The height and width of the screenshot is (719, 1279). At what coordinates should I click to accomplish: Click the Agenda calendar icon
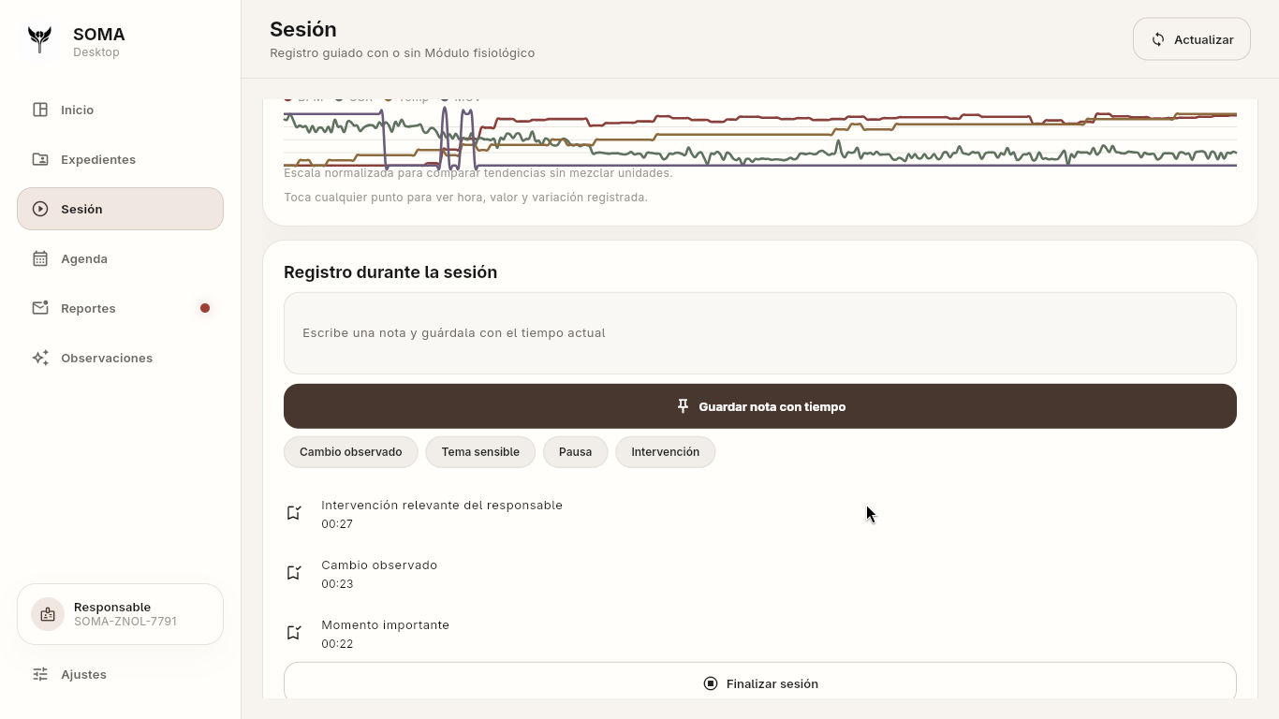[x=40, y=258]
